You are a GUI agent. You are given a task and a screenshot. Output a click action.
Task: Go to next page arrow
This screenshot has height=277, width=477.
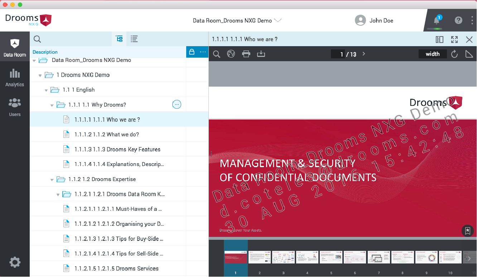364,54
